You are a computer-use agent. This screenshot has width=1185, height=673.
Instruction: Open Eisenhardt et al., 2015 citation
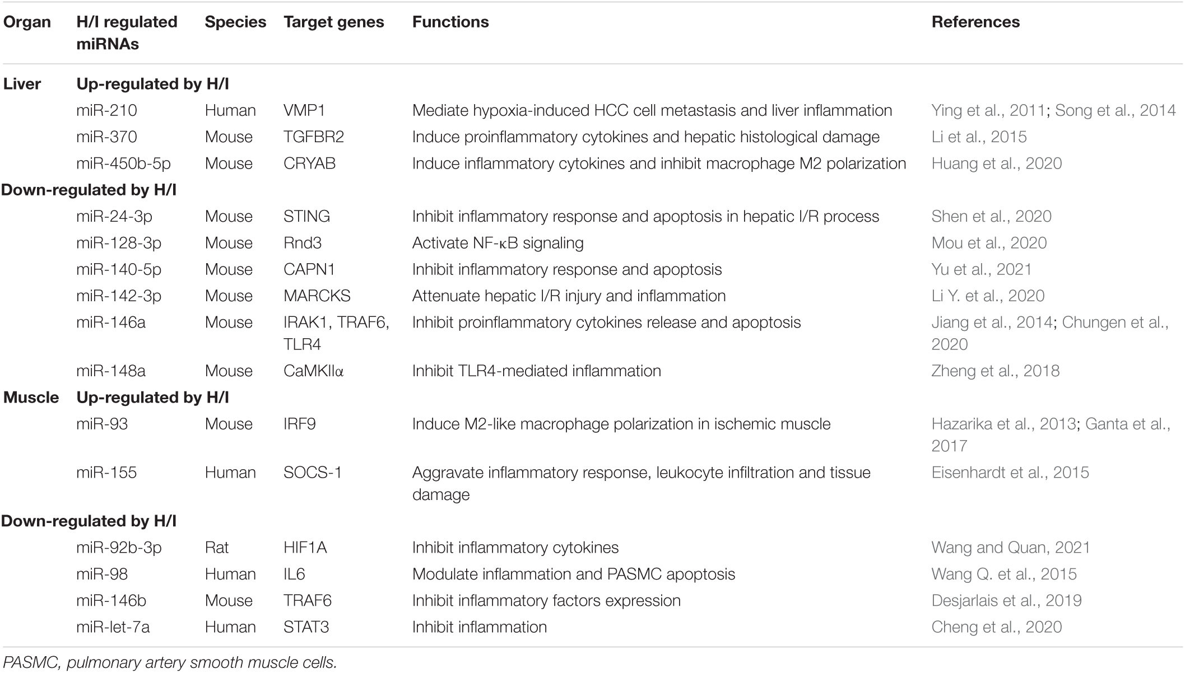(1010, 472)
